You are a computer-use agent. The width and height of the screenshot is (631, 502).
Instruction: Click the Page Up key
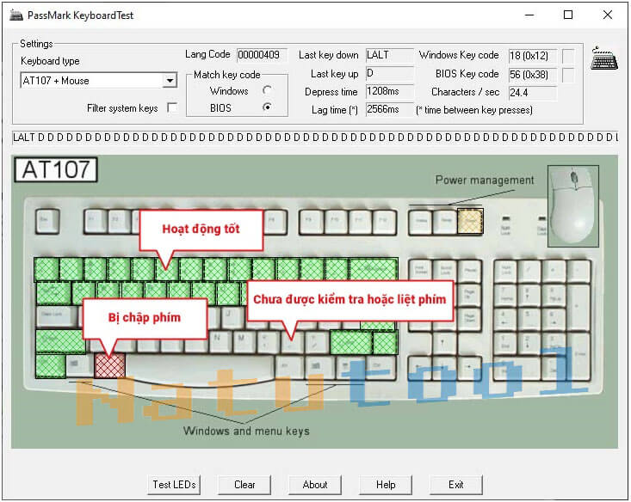(470, 295)
